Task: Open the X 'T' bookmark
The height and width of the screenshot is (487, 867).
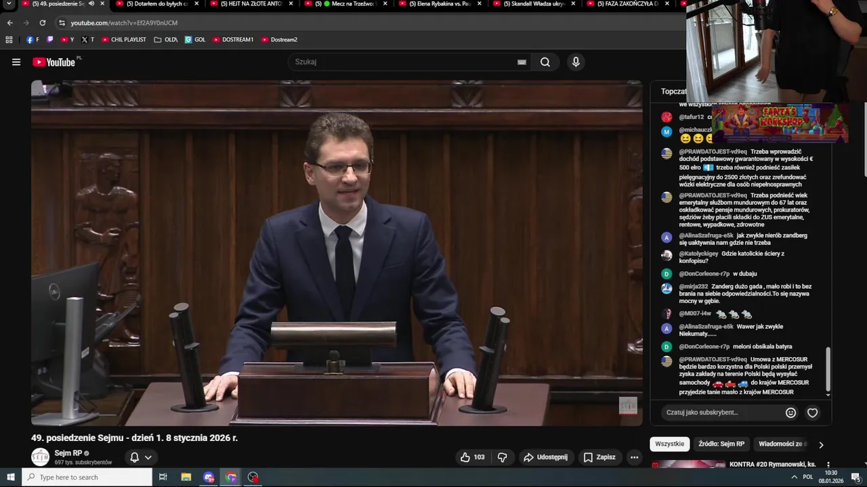Action: tap(88, 40)
